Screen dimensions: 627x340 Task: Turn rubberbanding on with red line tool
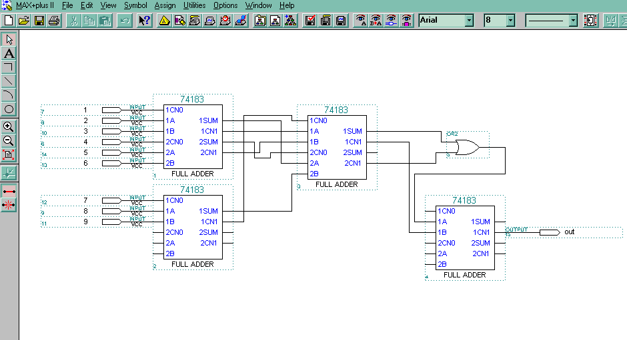click(9, 191)
